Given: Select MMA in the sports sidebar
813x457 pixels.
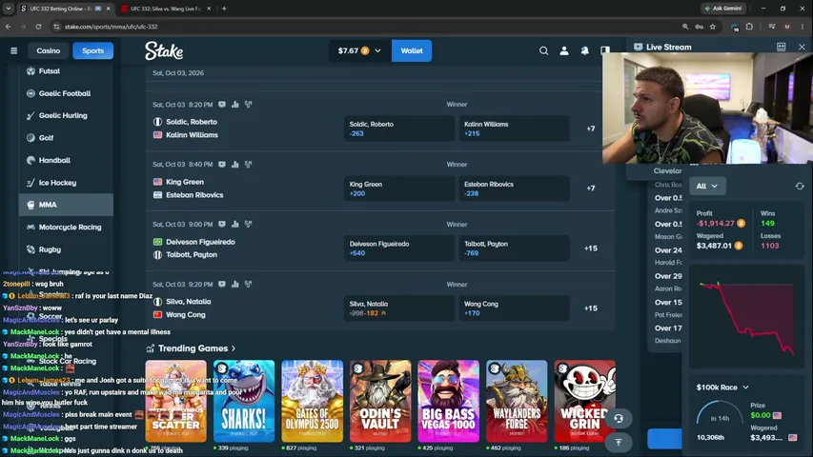Looking at the screenshot, I should coord(67,205).
